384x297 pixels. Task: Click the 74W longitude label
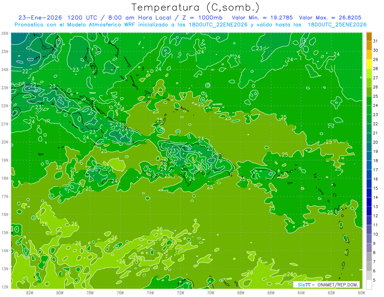[x=150, y=293]
